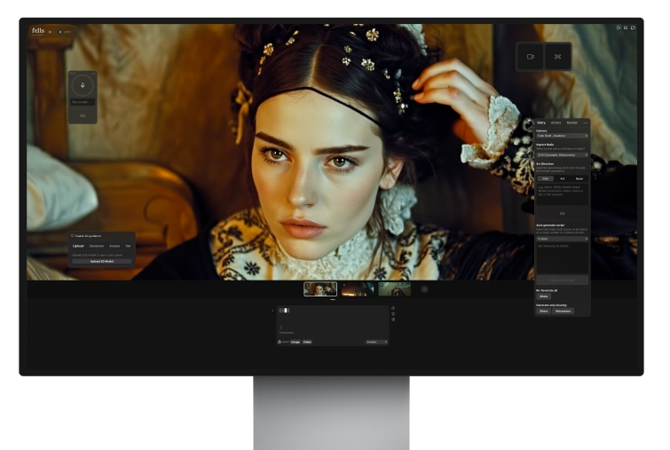
Task: Select the Film art direction option
Action: tap(546, 178)
